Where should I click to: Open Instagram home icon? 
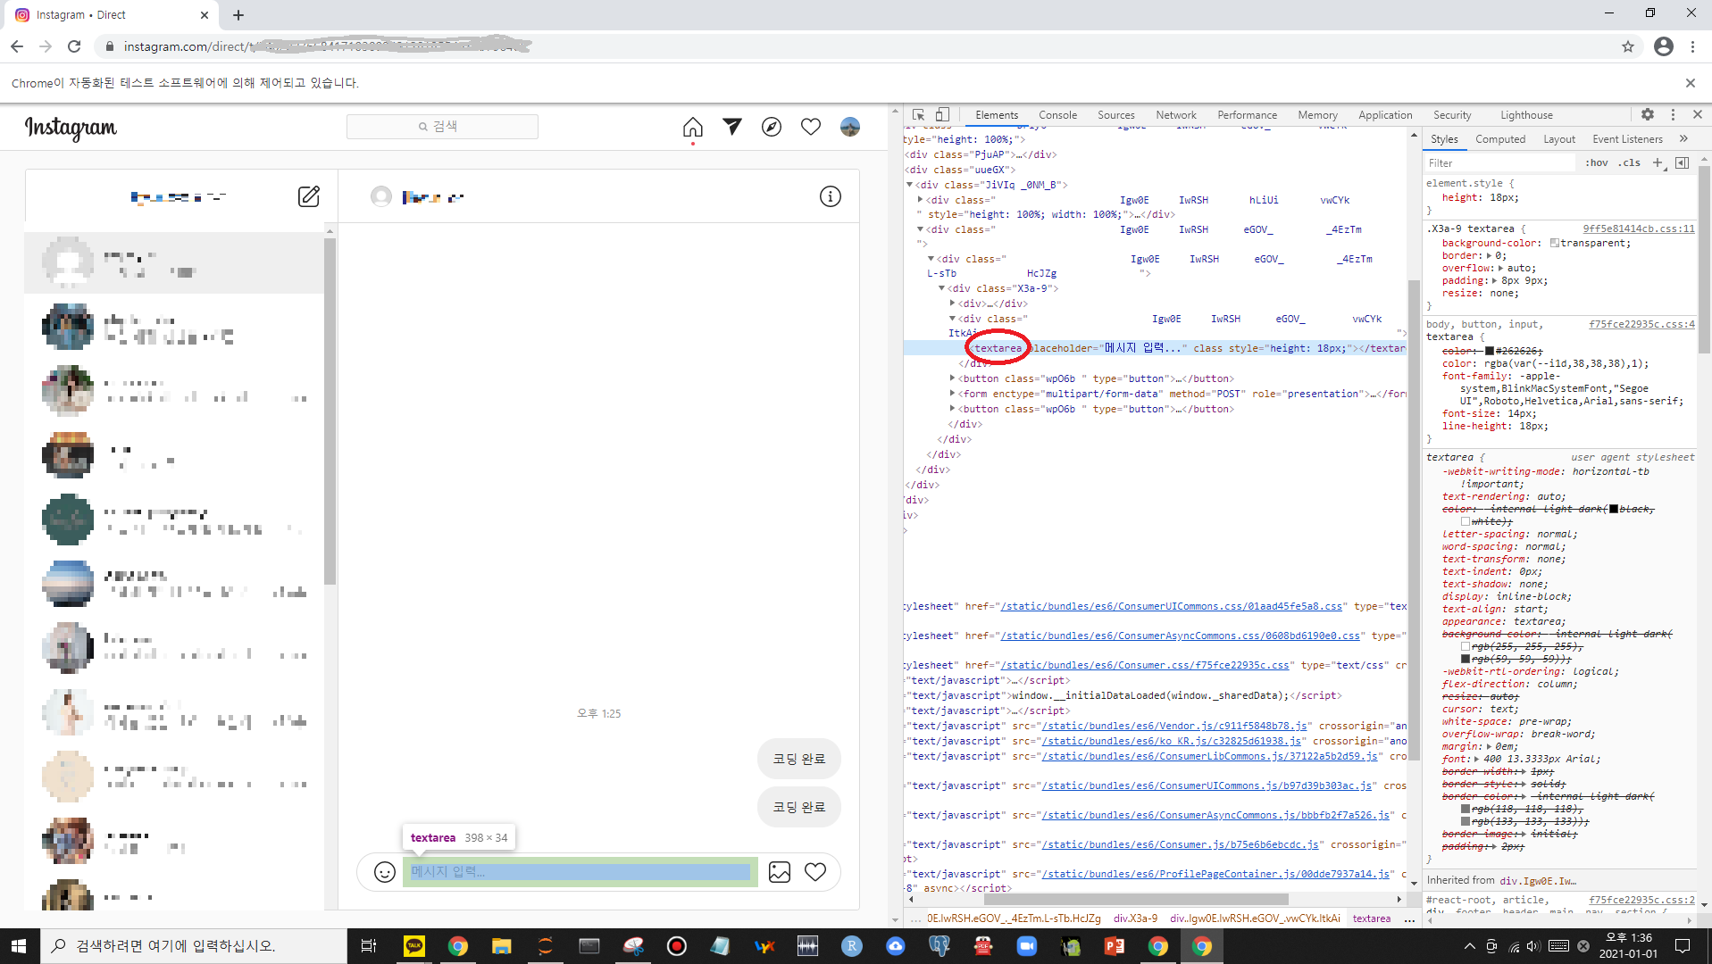(x=692, y=127)
